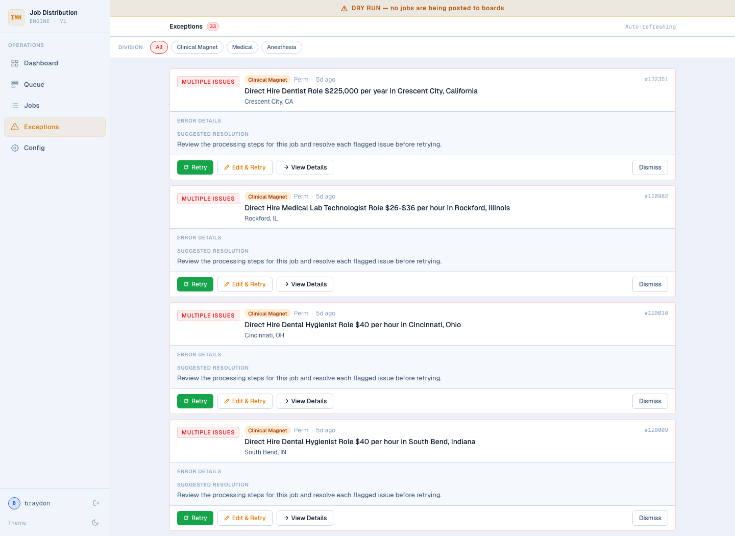The height and width of the screenshot is (536, 735).
Task: Edit & Retry the Crescent City Dentist job
Action: (x=245, y=167)
